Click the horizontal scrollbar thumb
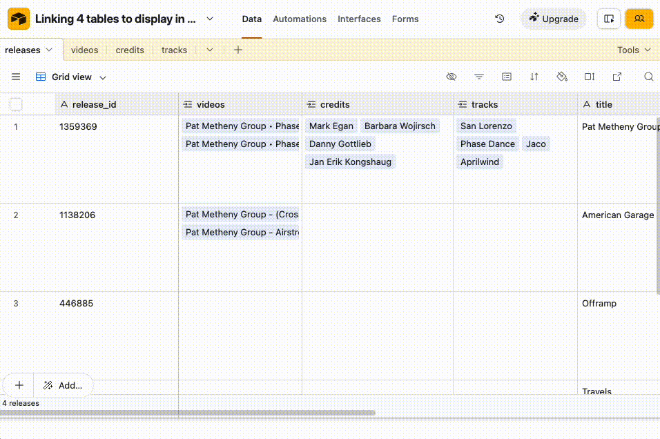 (188, 413)
